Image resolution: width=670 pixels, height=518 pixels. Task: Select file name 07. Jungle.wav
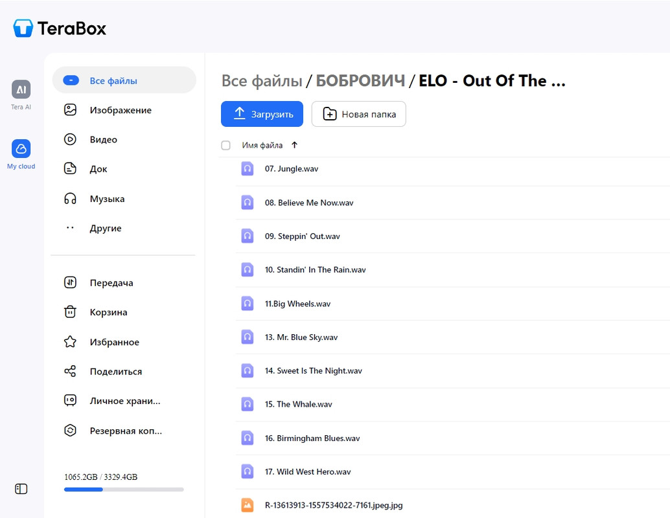pos(292,169)
